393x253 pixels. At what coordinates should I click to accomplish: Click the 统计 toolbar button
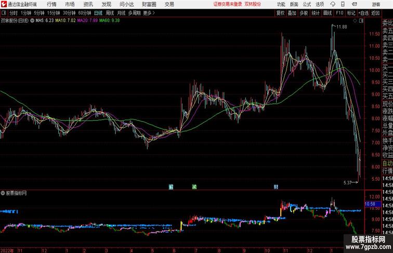pos(316,13)
